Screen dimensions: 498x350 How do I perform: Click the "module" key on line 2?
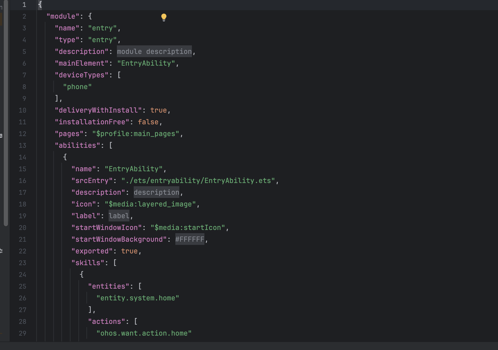click(x=63, y=16)
